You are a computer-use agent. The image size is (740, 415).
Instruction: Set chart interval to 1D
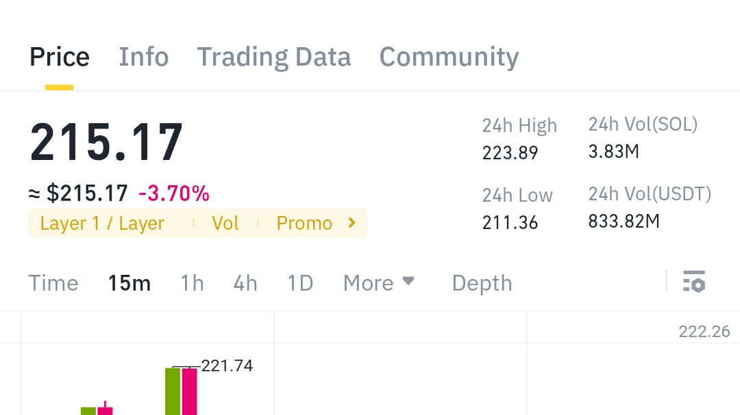tap(300, 283)
